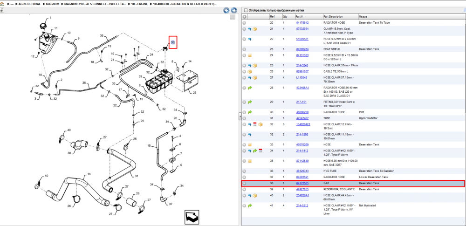Click 'RESERVOIR, COOLANT E' description text
Screen dimensions: 466x226
[339, 189]
